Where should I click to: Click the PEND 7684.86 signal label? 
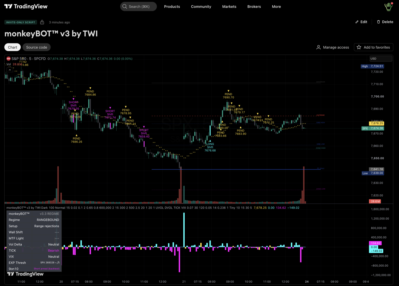pos(90,93)
